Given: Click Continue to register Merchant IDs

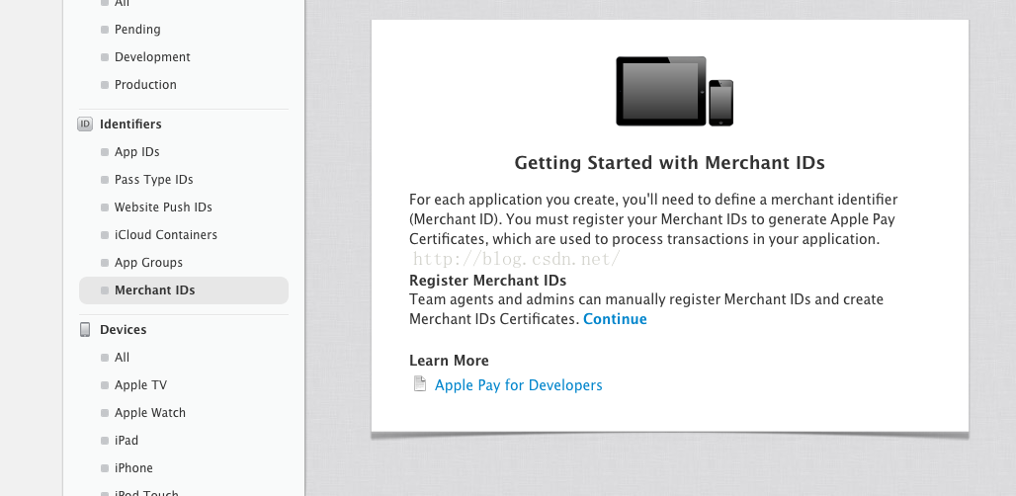Looking at the screenshot, I should 615,319.
